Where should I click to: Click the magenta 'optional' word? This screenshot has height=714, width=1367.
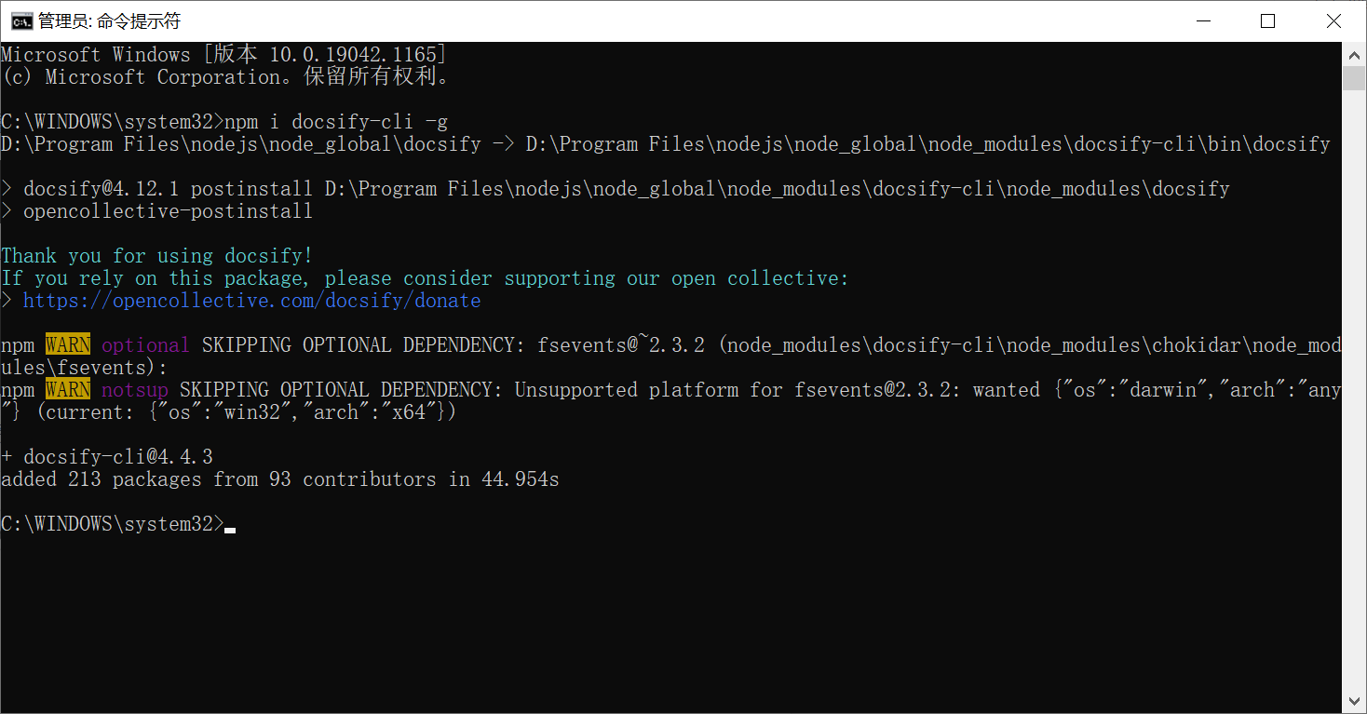point(145,345)
